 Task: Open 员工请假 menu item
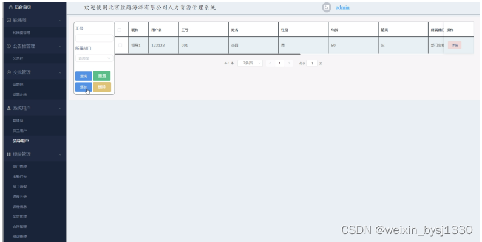pyautogui.click(x=19, y=187)
